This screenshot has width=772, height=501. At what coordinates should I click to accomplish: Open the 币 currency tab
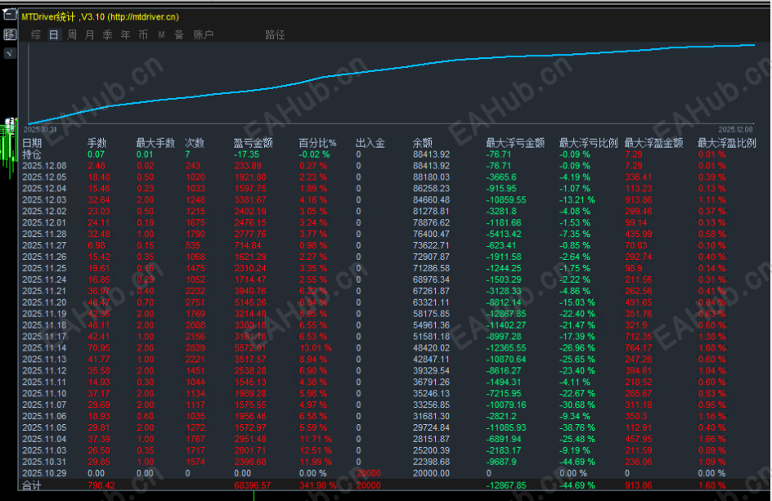(143, 34)
